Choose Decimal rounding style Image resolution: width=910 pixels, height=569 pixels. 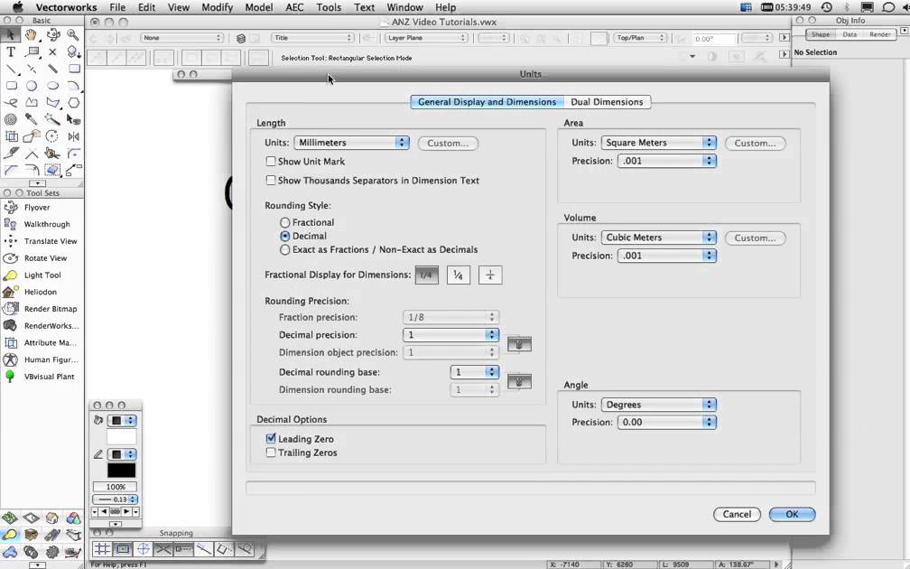(x=284, y=237)
